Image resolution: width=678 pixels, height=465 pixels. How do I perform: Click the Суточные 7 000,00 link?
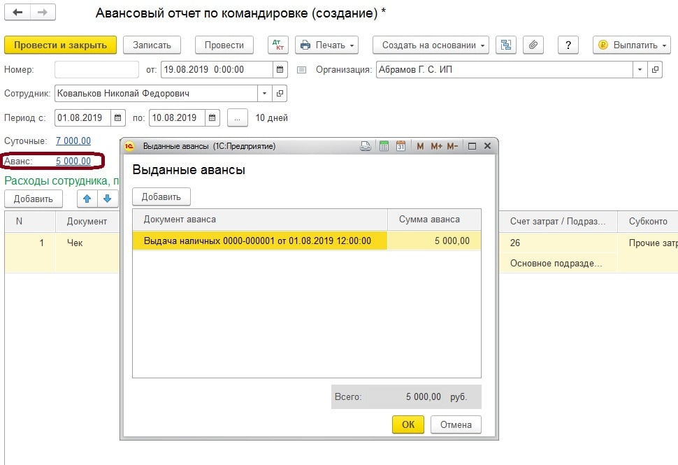(x=73, y=141)
